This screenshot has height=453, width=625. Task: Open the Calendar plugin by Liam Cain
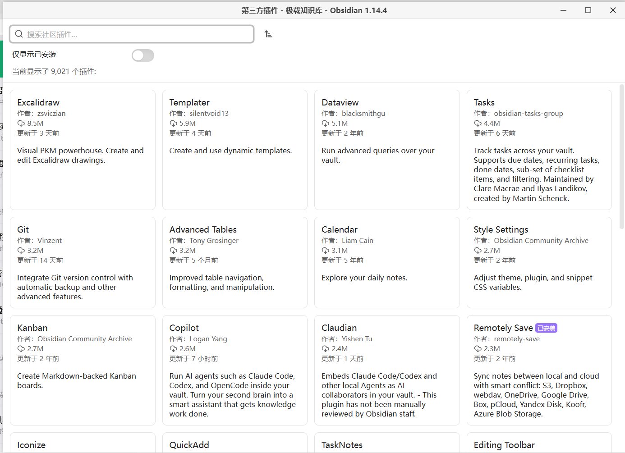click(387, 262)
